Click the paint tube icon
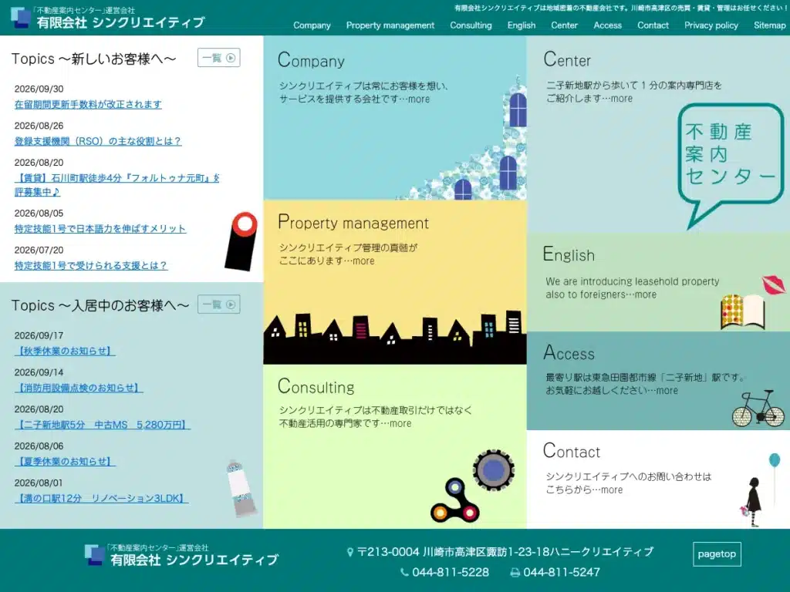The width and height of the screenshot is (790, 592). 241,488
